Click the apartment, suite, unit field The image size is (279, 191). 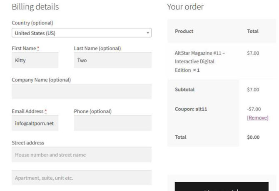82,178
